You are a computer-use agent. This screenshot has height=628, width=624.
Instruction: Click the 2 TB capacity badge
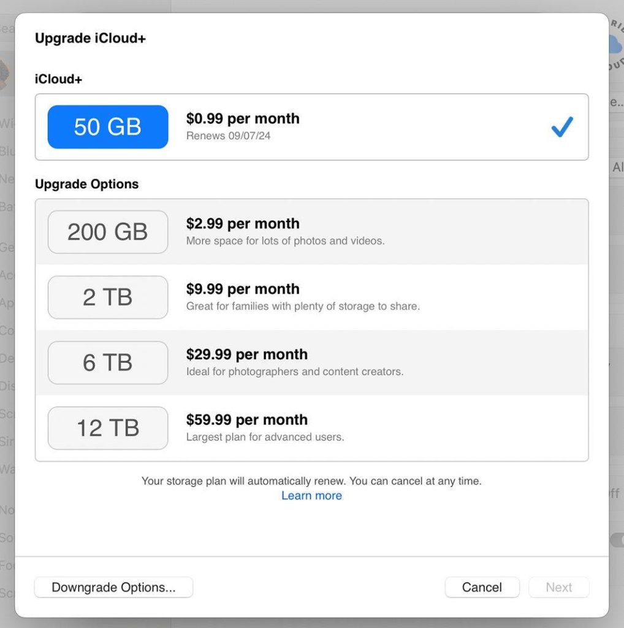(107, 297)
